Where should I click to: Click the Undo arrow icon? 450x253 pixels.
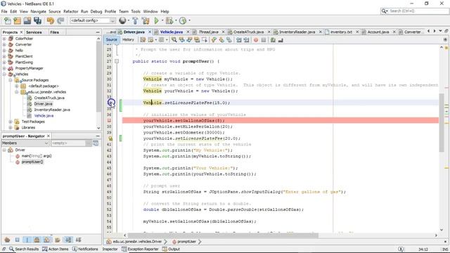pyautogui.click(x=51, y=20)
